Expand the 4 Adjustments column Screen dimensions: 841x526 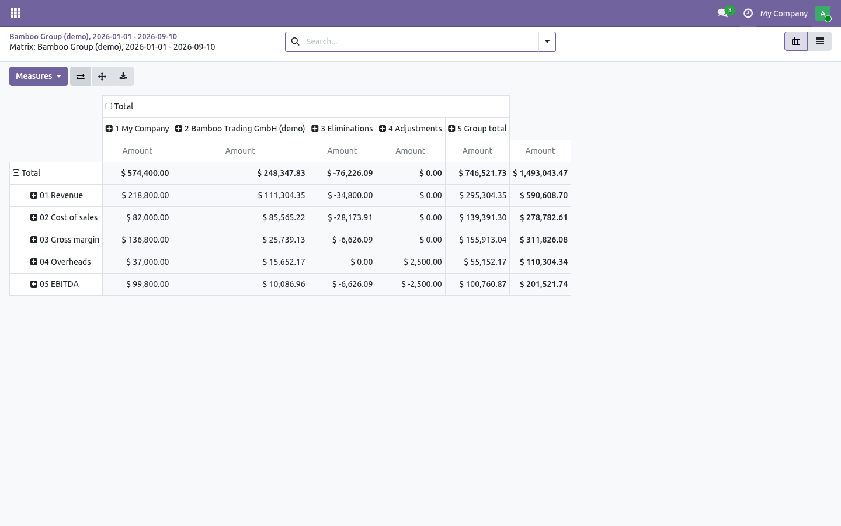click(411, 129)
